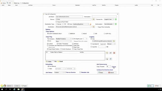Click the edit filter icon beside list

111,53
